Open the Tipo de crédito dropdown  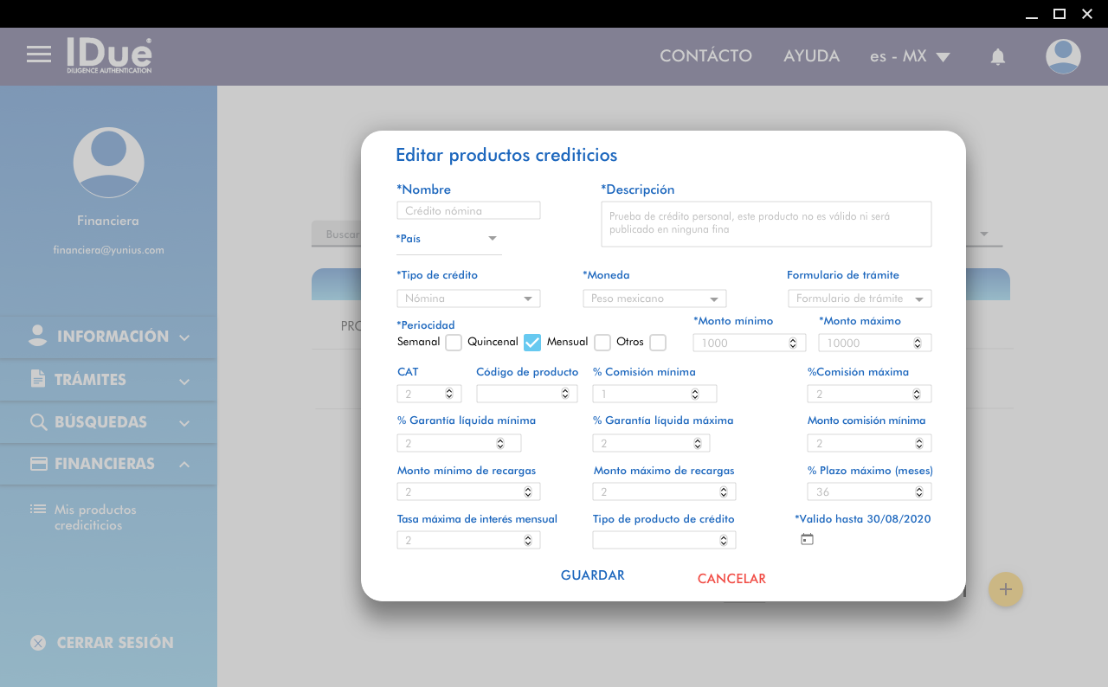pyautogui.click(x=468, y=299)
